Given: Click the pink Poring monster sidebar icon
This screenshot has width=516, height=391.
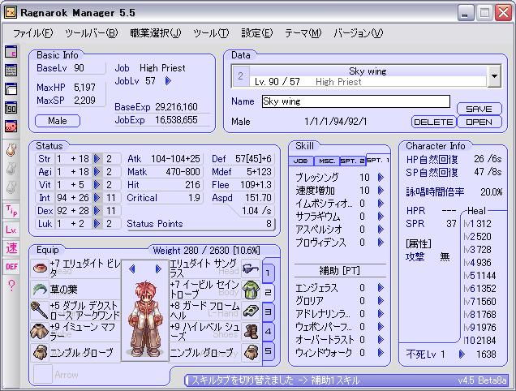Looking at the screenshot, I should click(x=11, y=126).
